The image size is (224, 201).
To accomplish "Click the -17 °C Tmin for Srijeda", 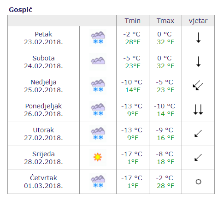I will (x=132, y=154).
